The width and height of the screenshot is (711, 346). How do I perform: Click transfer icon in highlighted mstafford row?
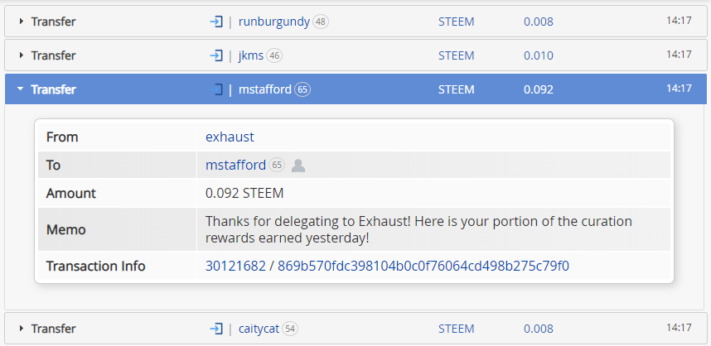(216, 89)
